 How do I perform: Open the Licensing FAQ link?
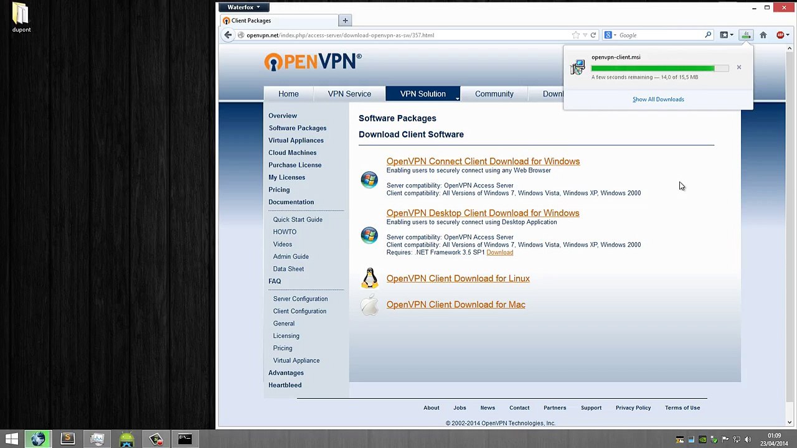[x=286, y=336]
